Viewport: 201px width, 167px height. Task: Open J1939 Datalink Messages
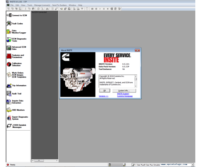pyautogui.click(x=16, y=126)
